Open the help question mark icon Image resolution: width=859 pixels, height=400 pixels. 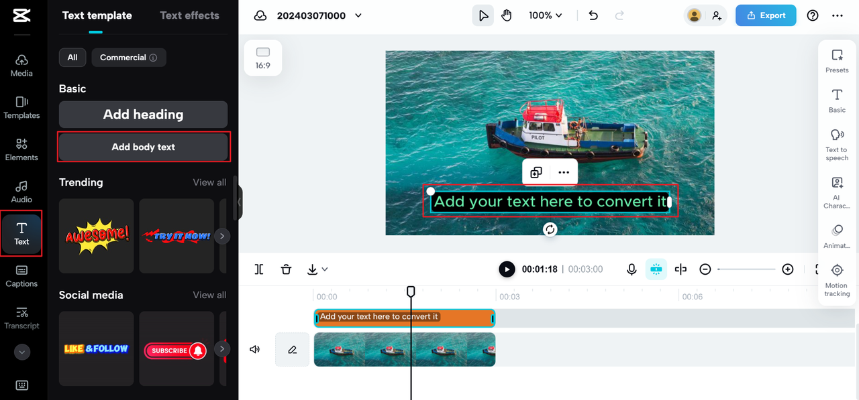tap(813, 15)
